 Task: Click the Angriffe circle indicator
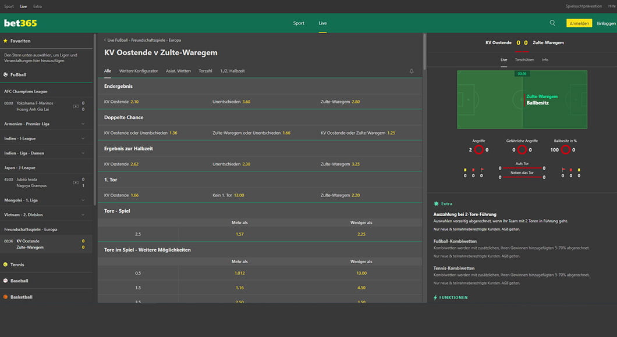coord(479,150)
